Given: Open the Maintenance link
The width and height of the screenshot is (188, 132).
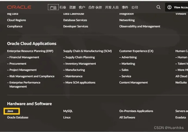Looking at the screenshot, I should [x=74, y=76].
